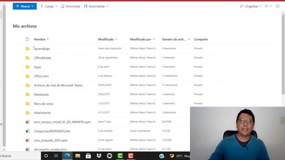The image size is (285, 160).
Task: Click the Attachments folder icon
Action: (28, 112)
